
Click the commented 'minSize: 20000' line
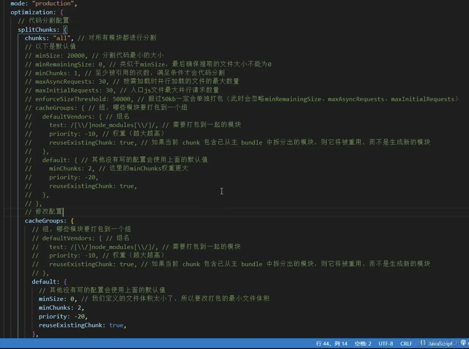click(x=56, y=55)
